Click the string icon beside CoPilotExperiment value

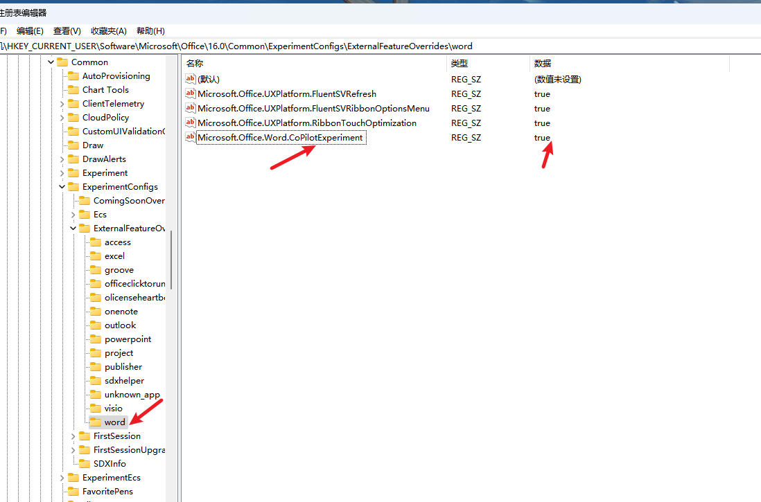click(x=191, y=137)
